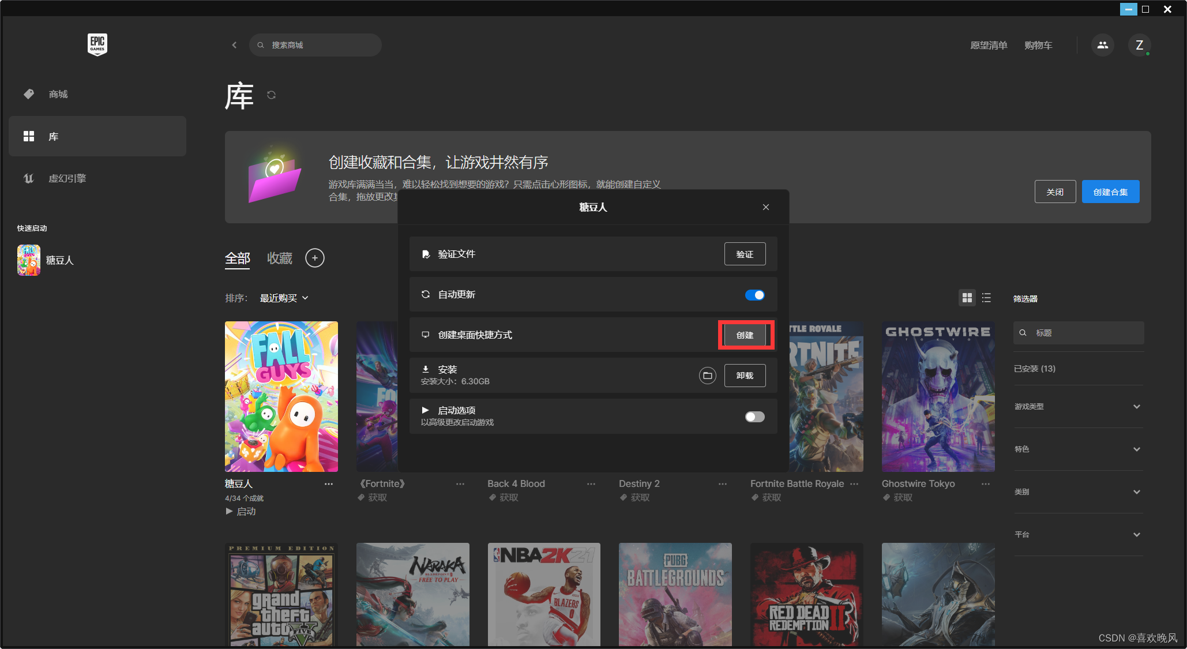Select 全部 tab in library

pyautogui.click(x=238, y=258)
